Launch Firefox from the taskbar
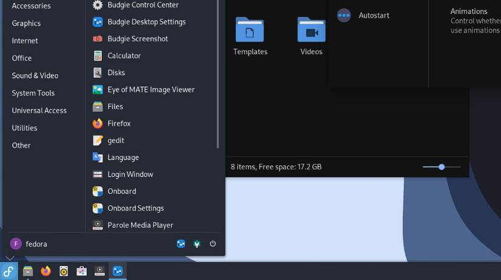Viewport: 501px width, 280px height. [46, 271]
